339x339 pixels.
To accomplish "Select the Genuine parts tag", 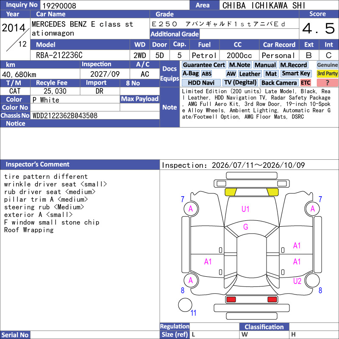I will [327, 65].
